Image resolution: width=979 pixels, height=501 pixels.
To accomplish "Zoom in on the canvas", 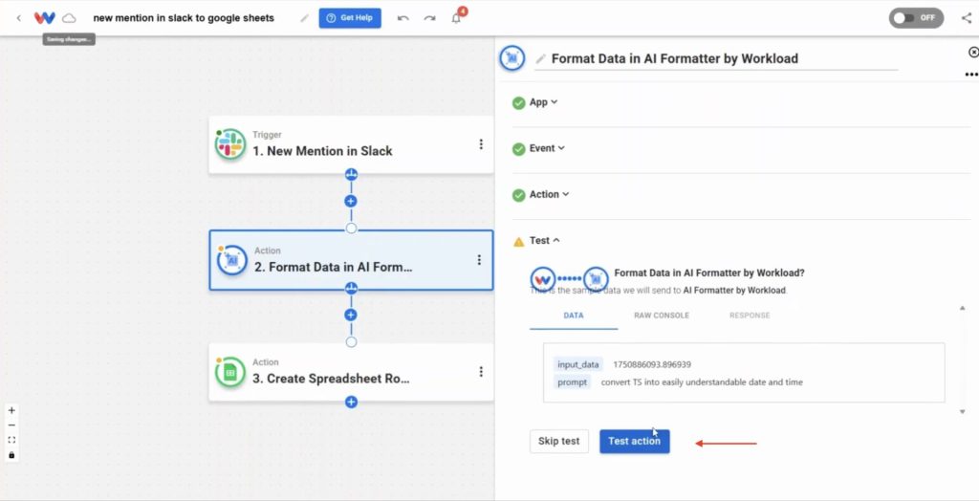I will [x=11, y=410].
